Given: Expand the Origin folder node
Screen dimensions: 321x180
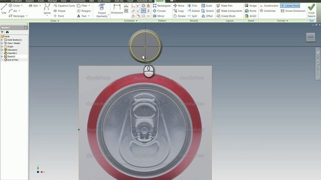Looking at the screenshot, I should click(x=2, y=46).
